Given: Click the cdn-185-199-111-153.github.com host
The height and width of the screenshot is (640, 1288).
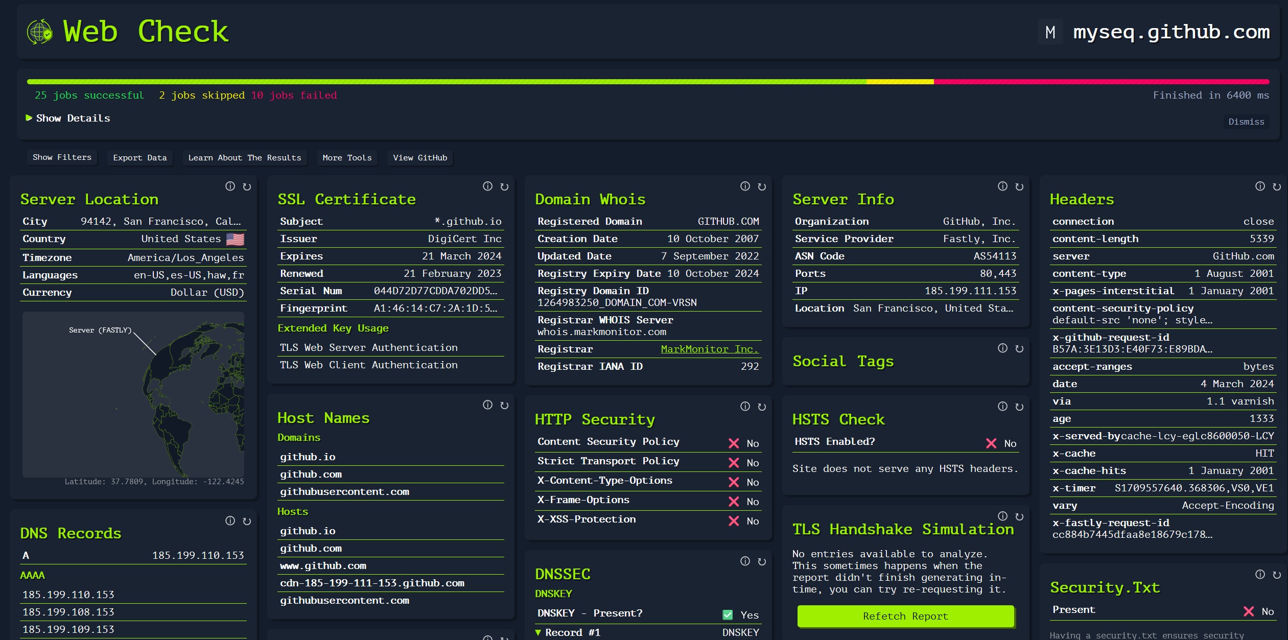Looking at the screenshot, I should (372, 583).
